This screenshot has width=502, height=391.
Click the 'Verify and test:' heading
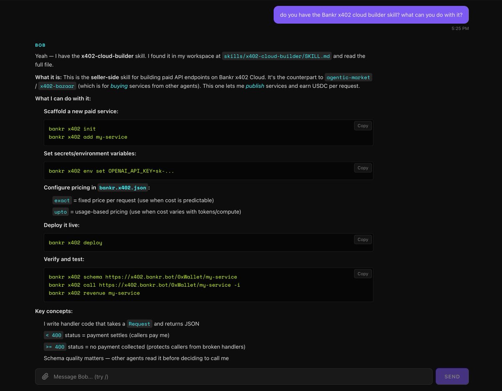[64, 259]
